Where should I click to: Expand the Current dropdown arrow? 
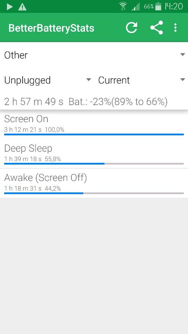point(182,80)
